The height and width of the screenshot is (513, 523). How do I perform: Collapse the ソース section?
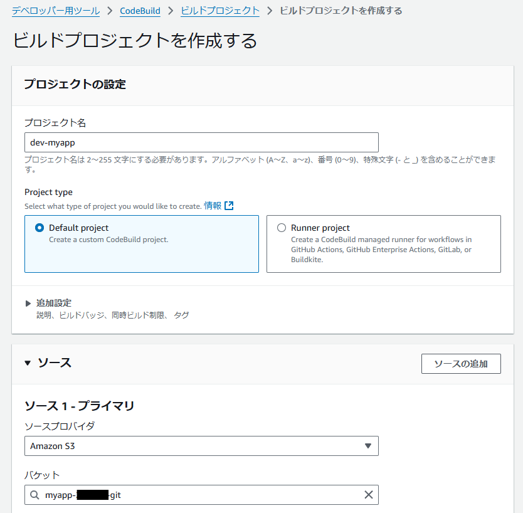pos(28,363)
